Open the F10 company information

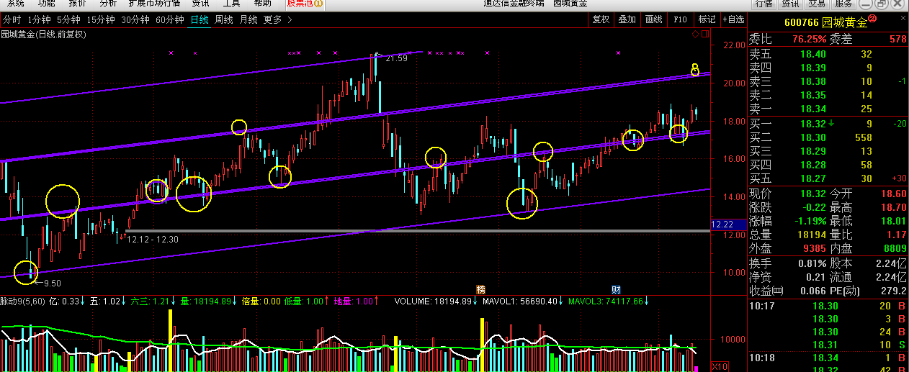point(680,19)
